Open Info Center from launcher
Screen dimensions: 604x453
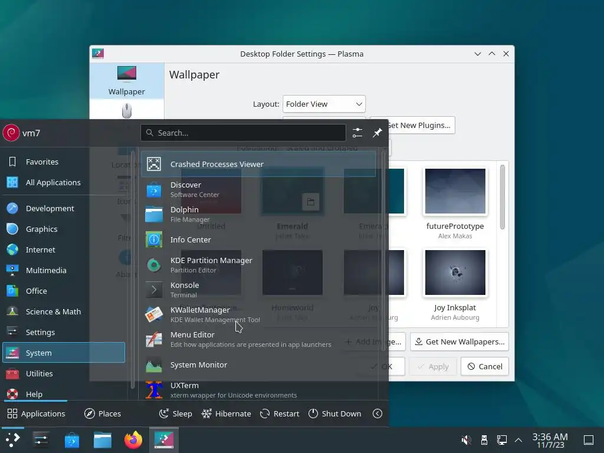pos(258,239)
